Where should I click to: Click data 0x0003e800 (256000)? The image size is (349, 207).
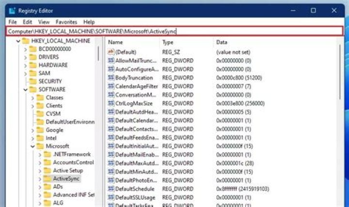tap(240, 103)
